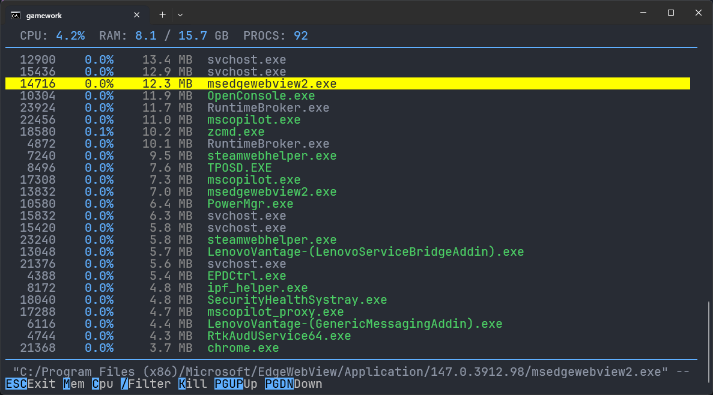The height and width of the screenshot is (395, 713).
Task: Sort by Cpu in footer bar
Action: [x=102, y=384]
